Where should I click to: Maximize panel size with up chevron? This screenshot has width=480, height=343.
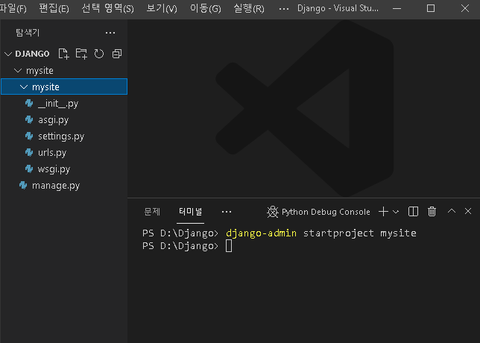click(452, 211)
